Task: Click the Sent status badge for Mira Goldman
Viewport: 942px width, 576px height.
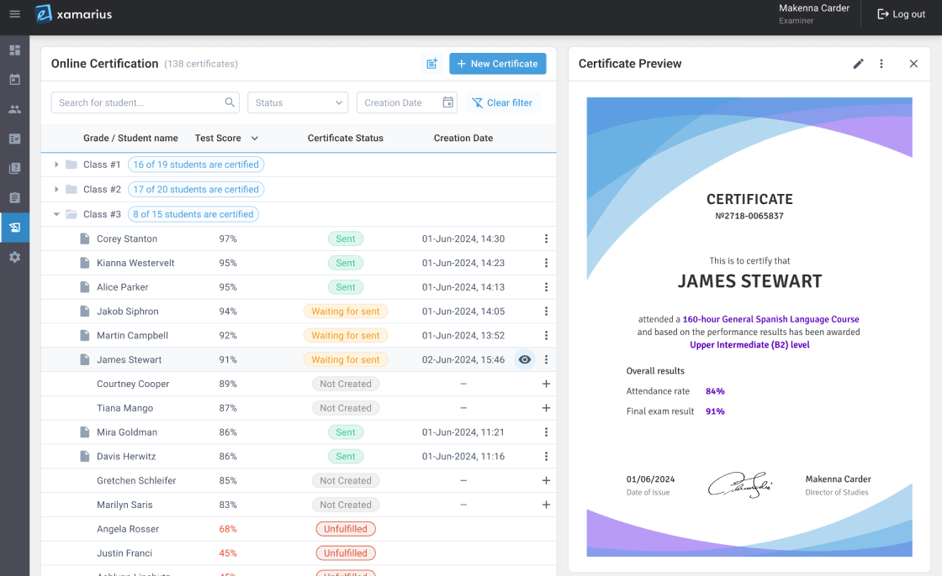Action: (x=346, y=432)
